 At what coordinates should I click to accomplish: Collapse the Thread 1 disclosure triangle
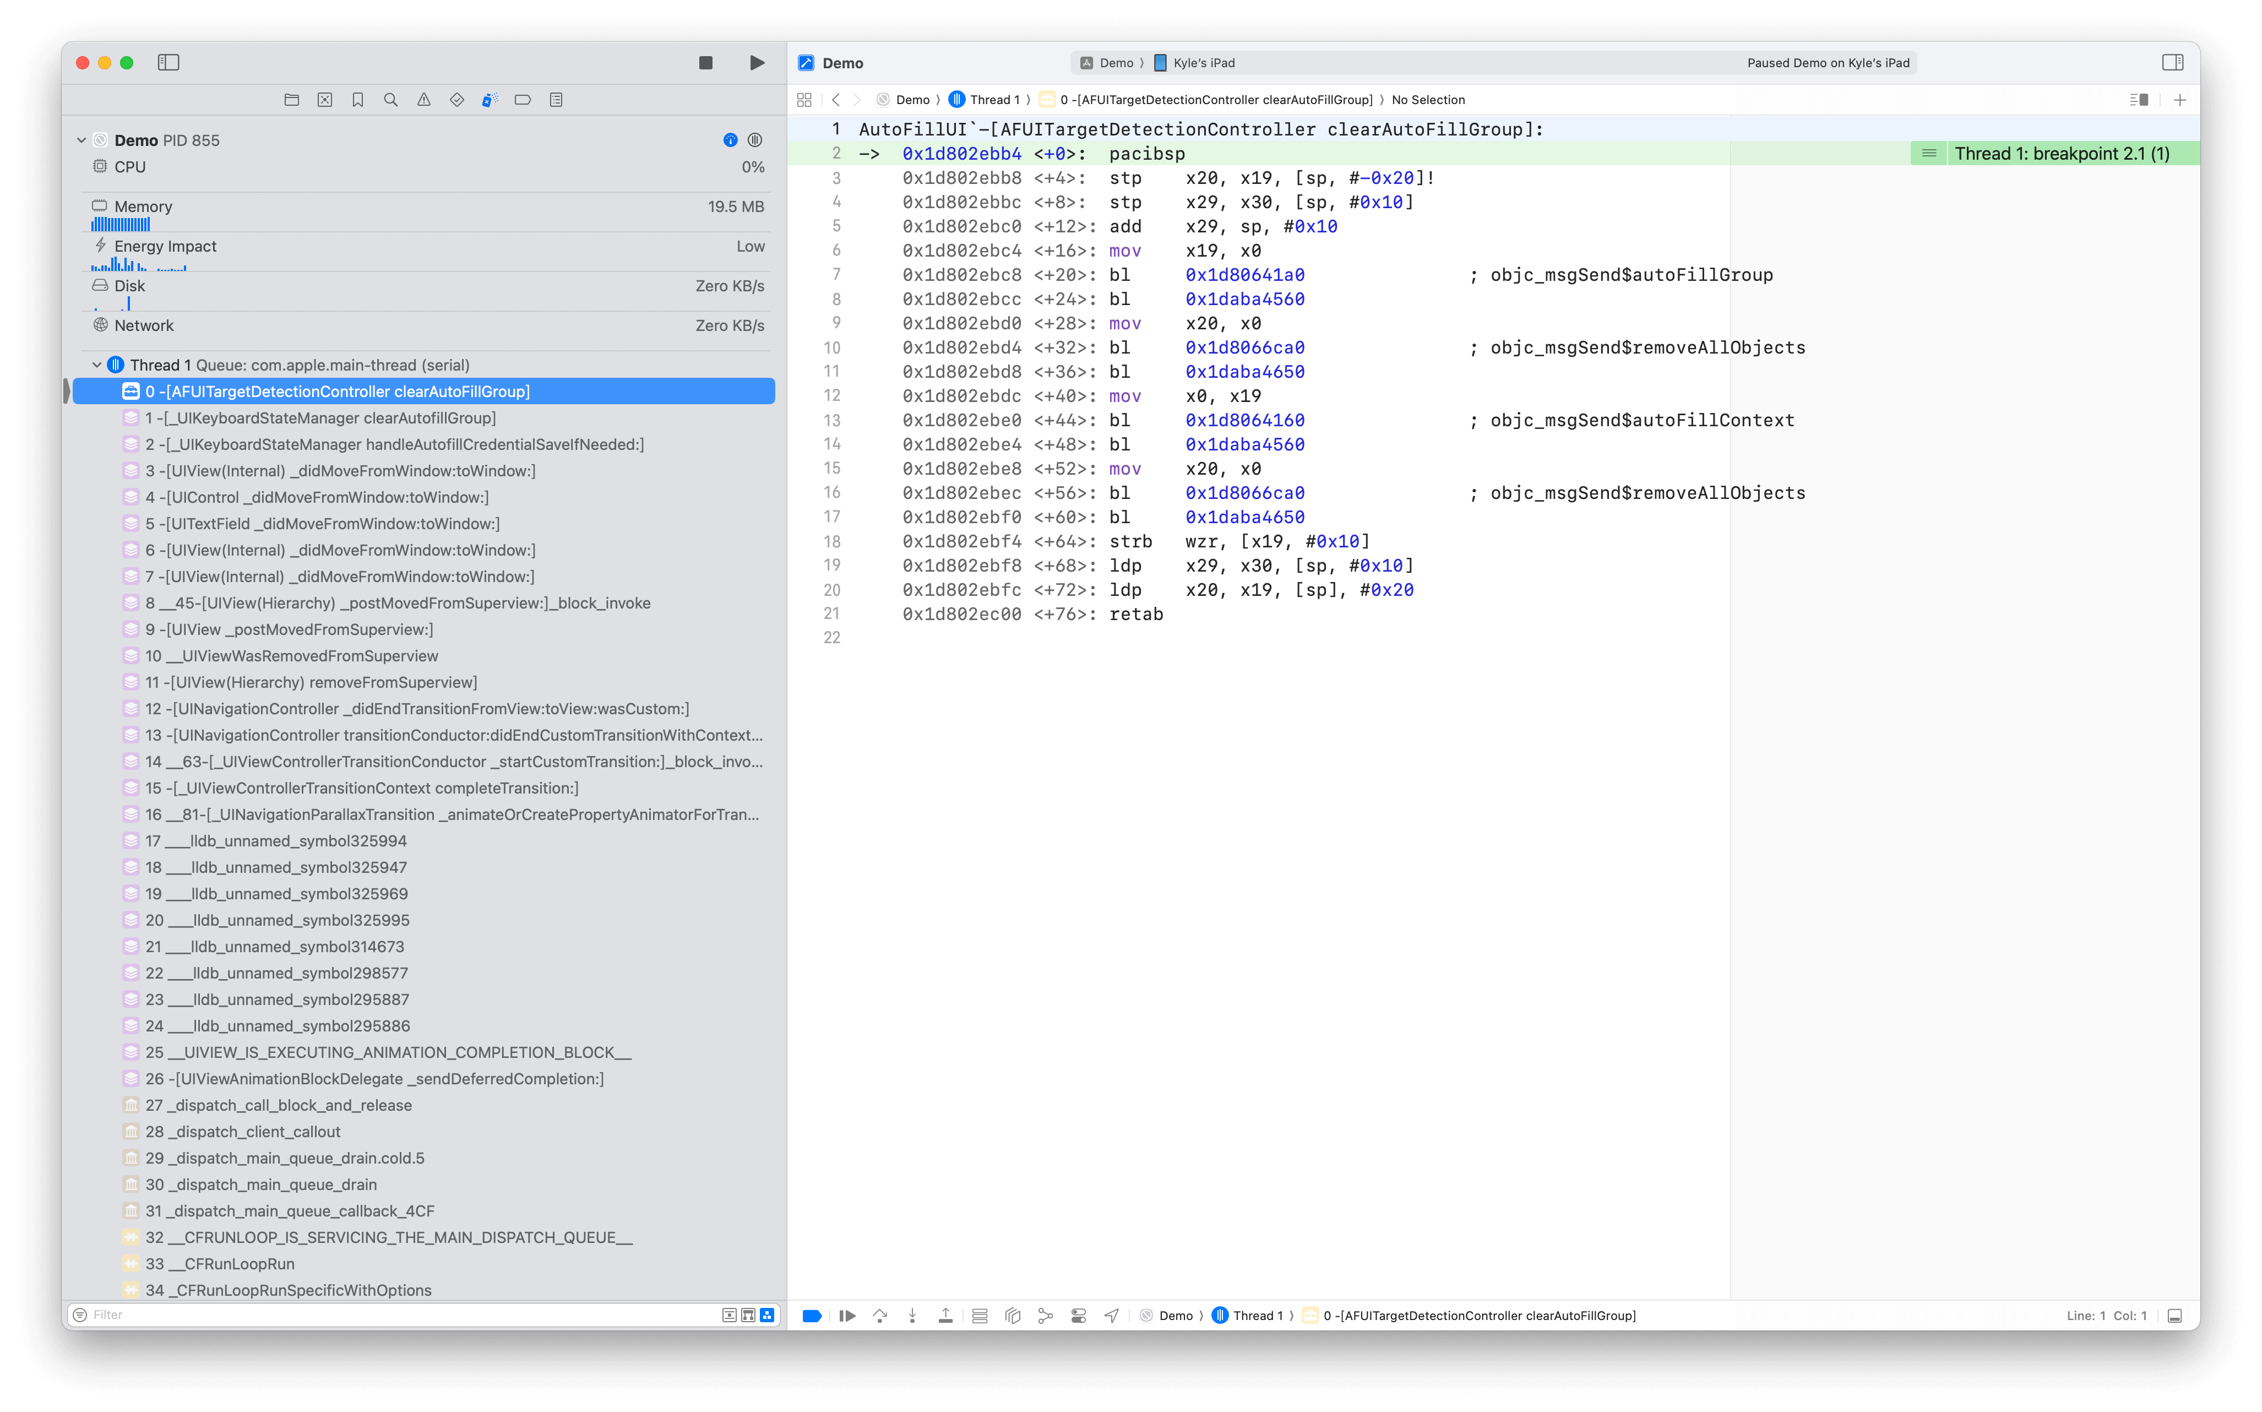pyautogui.click(x=97, y=365)
